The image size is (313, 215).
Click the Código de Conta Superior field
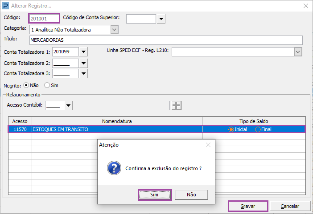[141, 19]
